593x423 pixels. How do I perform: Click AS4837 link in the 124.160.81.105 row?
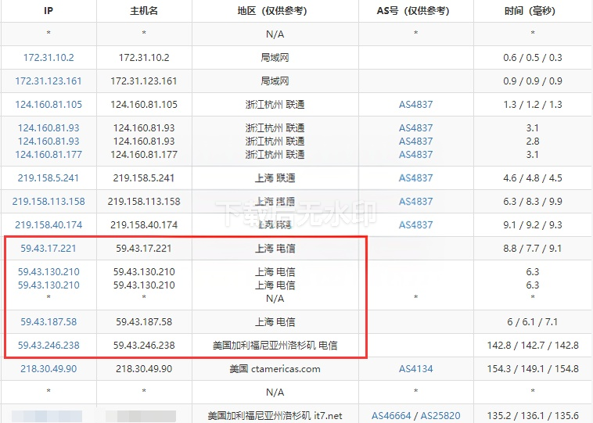point(415,105)
